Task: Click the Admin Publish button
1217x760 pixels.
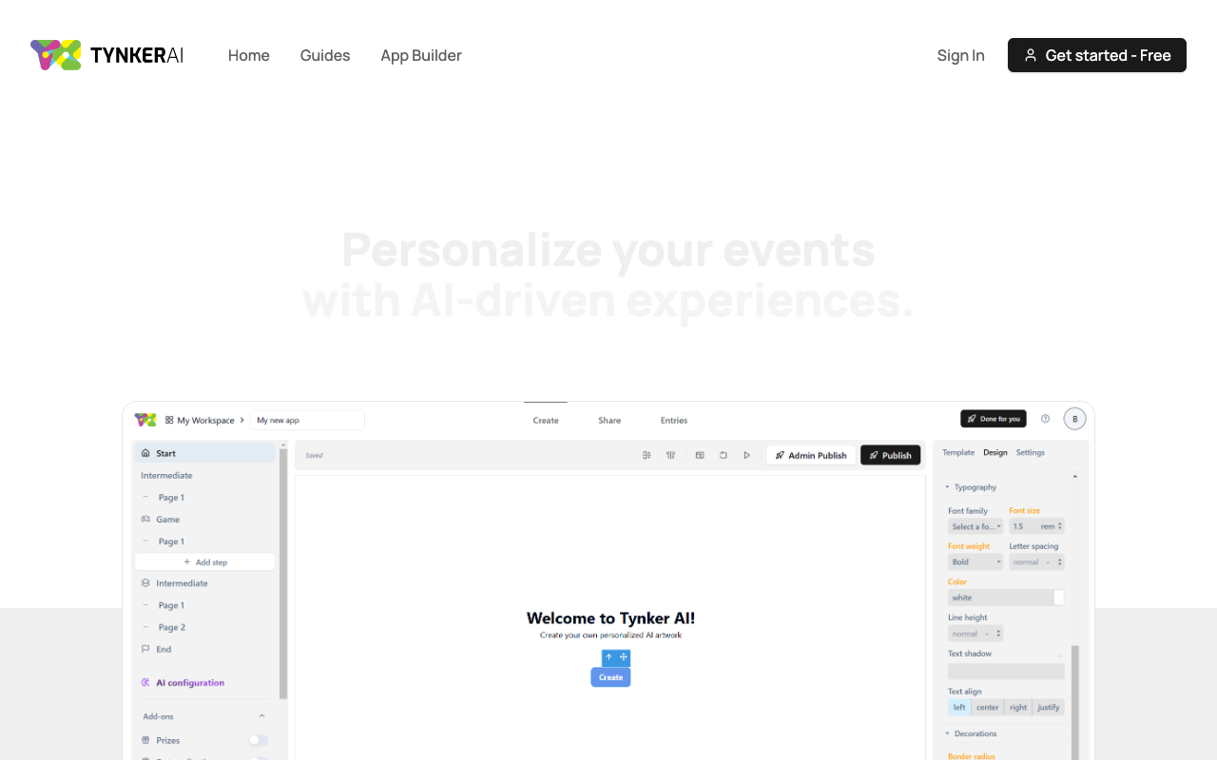Action: (x=811, y=455)
